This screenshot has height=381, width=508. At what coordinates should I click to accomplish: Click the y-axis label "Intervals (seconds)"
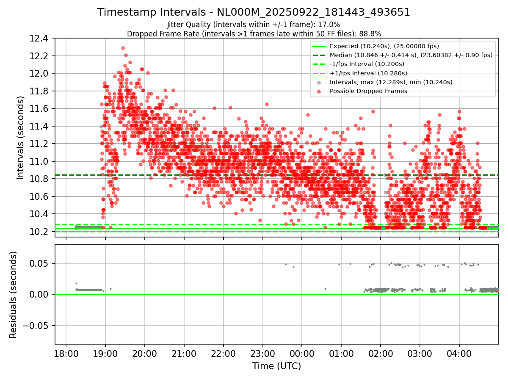point(20,138)
